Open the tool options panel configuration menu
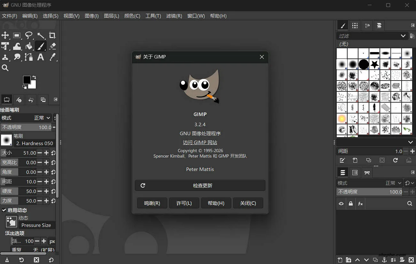 (x=55, y=99)
